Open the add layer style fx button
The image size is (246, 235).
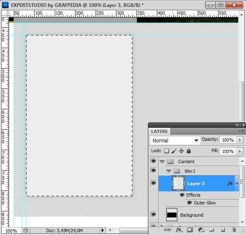pos(179,230)
